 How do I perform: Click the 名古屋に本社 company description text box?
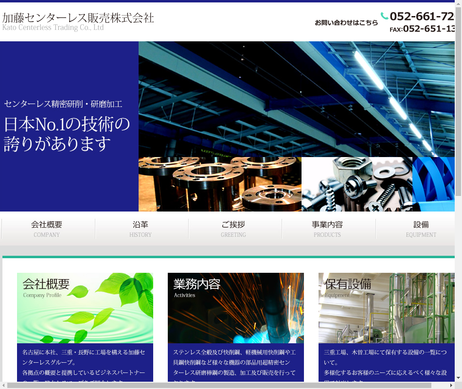click(85, 364)
